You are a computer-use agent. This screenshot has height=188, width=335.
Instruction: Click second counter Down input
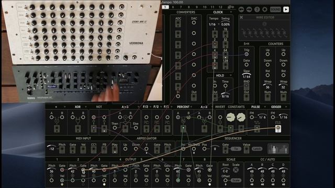(x=283, y=65)
